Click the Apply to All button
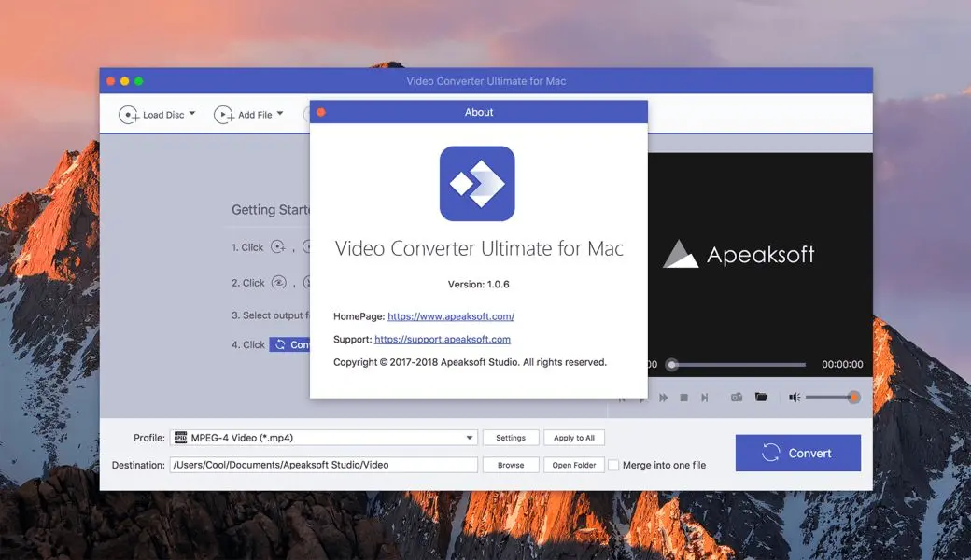The image size is (971, 560). (574, 437)
